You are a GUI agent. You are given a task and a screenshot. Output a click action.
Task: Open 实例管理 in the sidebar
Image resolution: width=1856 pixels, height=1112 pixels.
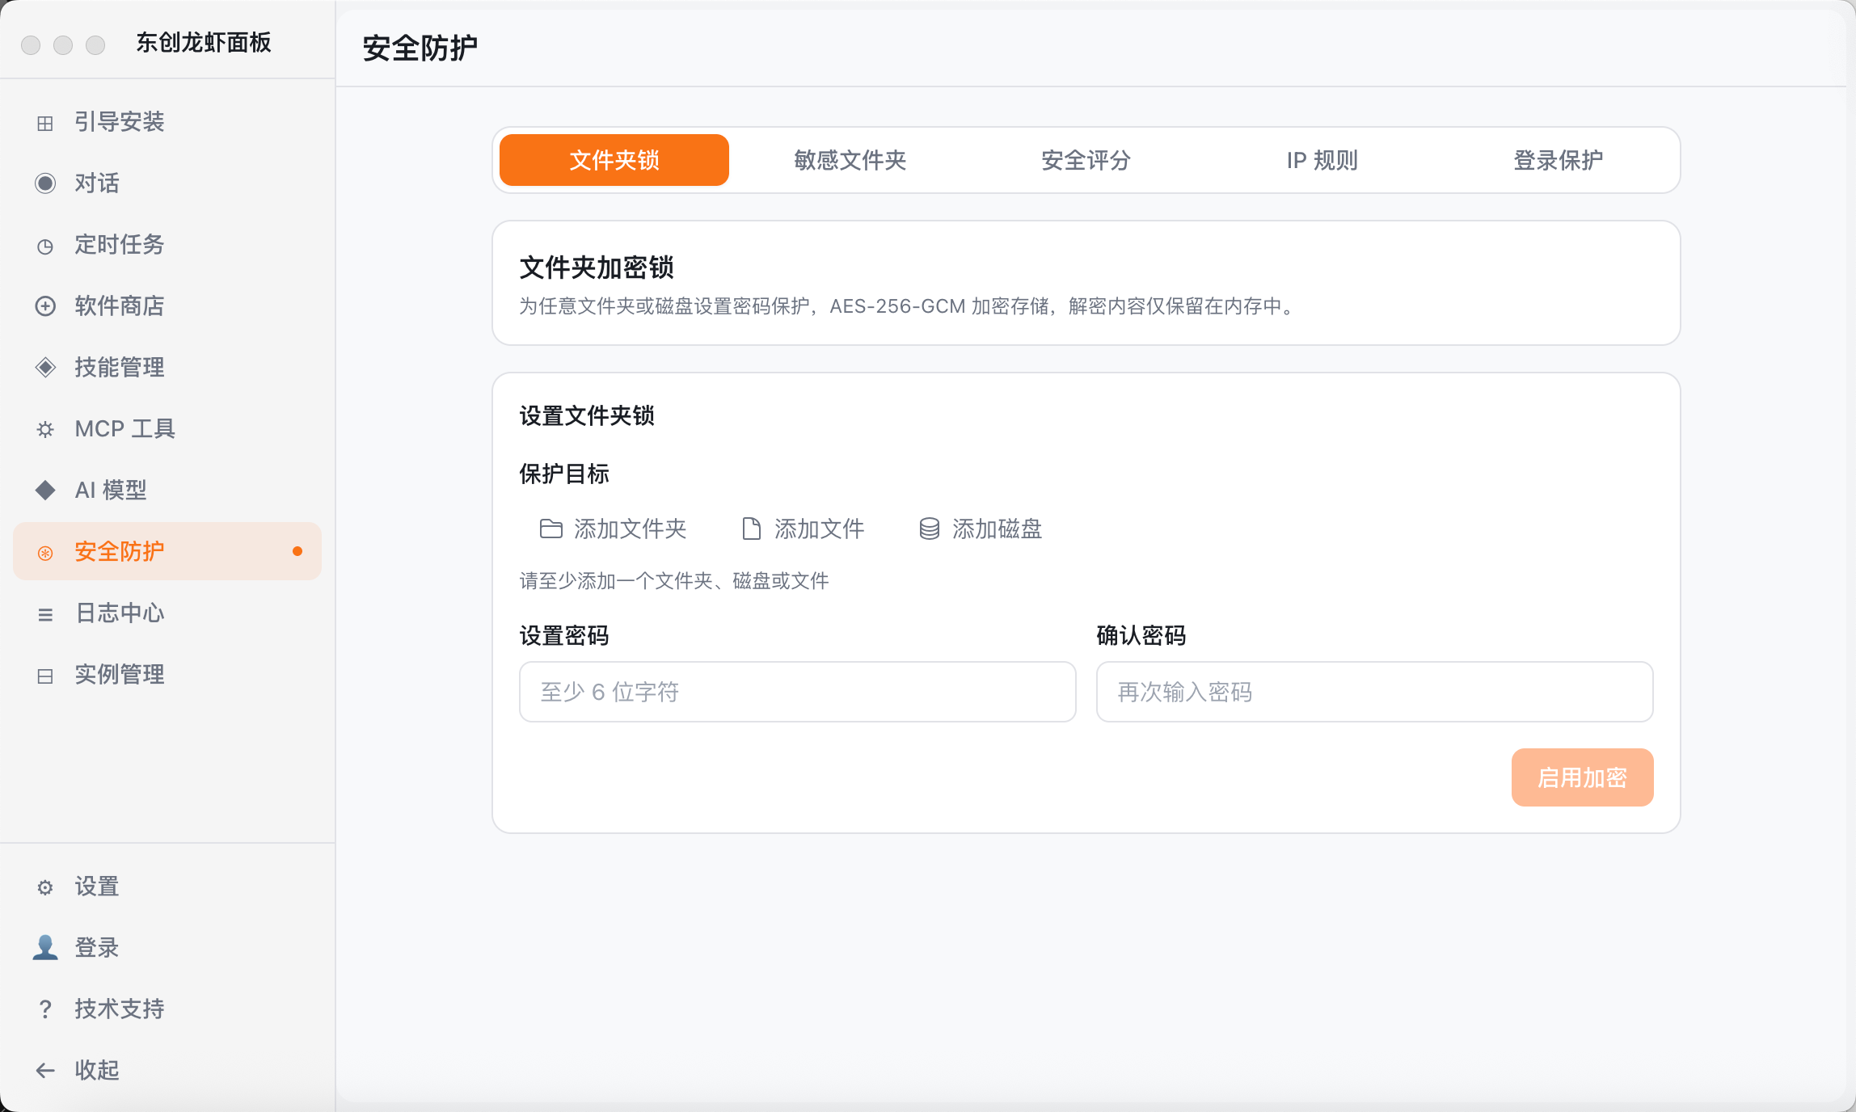(x=167, y=674)
